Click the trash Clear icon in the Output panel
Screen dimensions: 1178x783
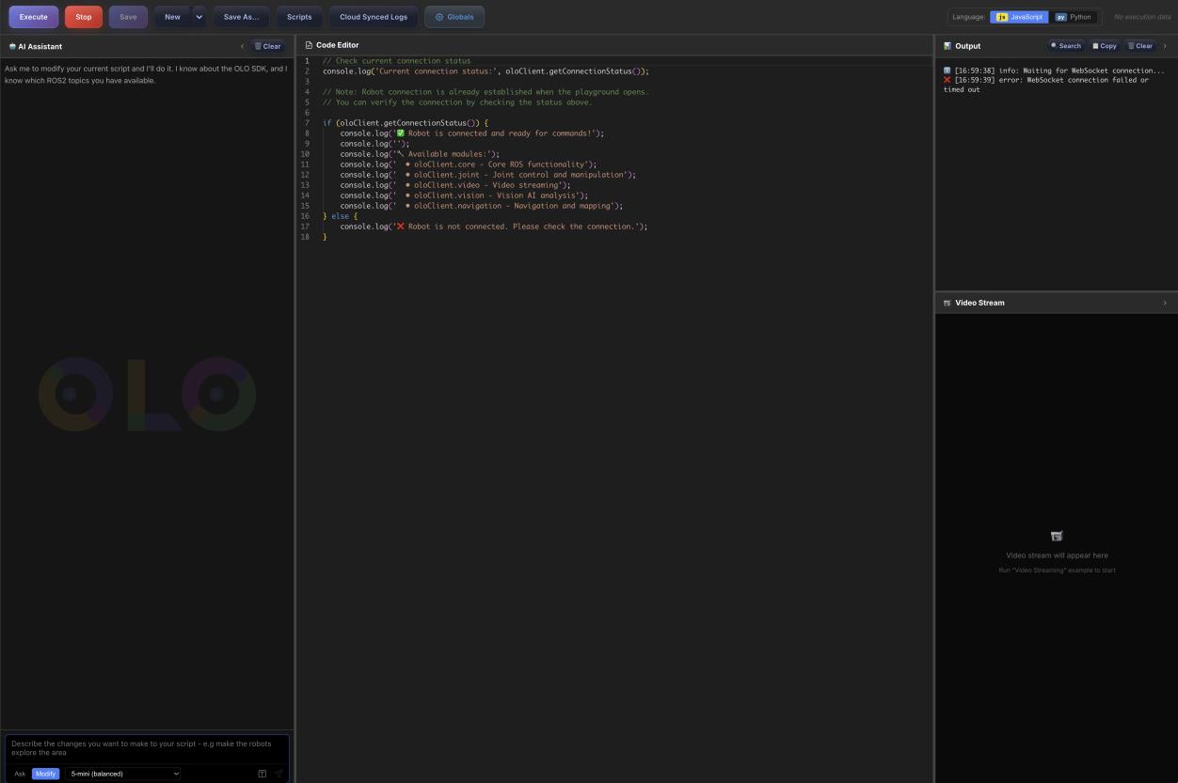tap(1132, 46)
